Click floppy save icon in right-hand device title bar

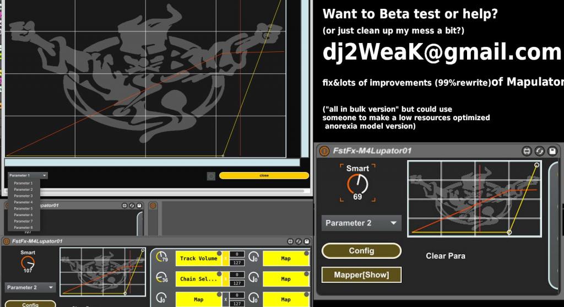pyautogui.click(x=552, y=151)
